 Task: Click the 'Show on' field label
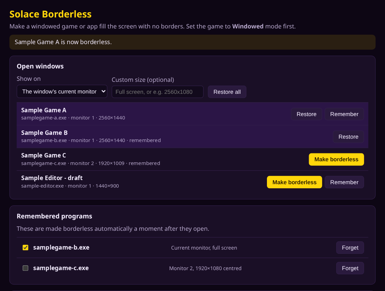(x=29, y=79)
